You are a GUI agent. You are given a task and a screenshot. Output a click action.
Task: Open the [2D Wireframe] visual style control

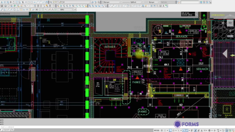[x=5, y=14]
